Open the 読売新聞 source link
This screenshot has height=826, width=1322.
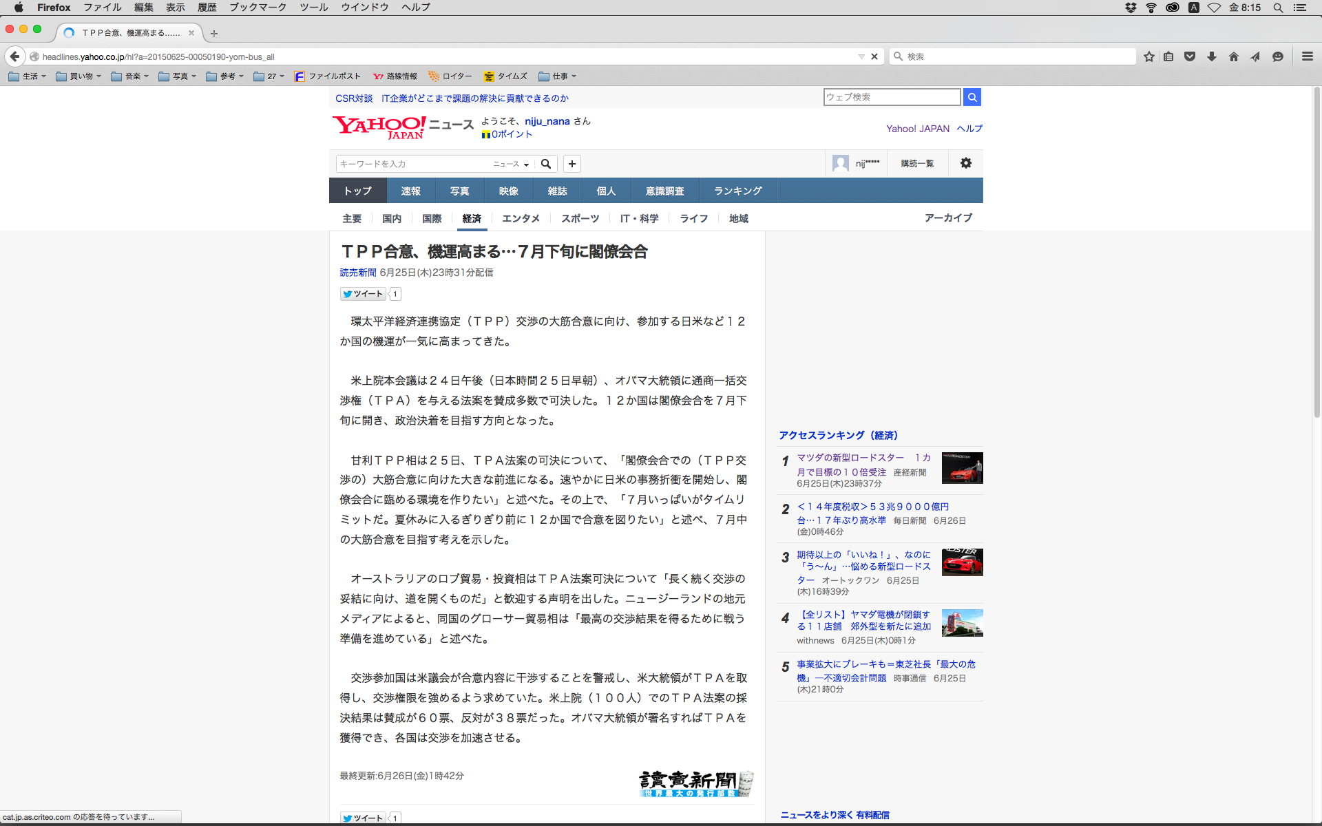click(358, 273)
